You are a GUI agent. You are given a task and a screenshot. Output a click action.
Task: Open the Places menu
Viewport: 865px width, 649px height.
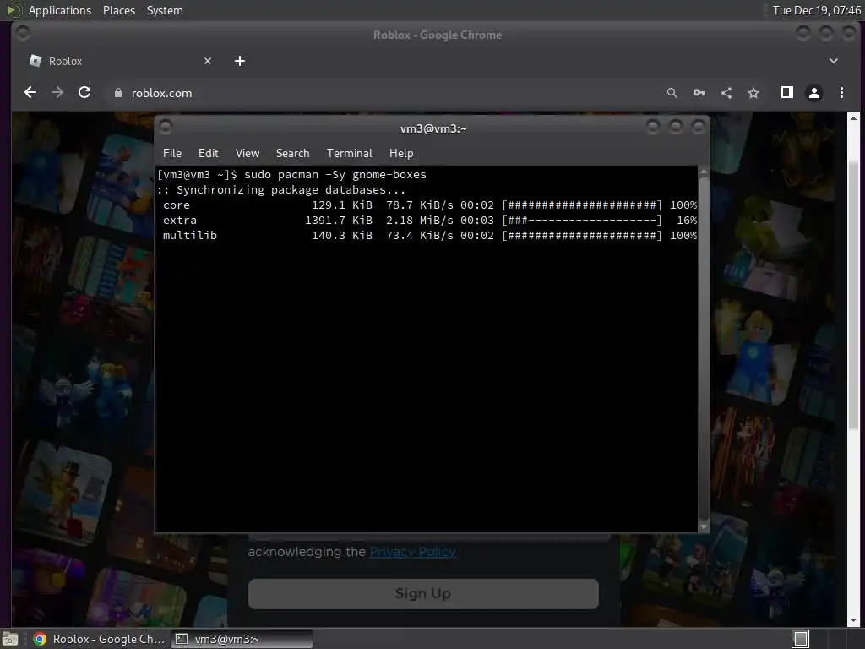coord(119,10)
